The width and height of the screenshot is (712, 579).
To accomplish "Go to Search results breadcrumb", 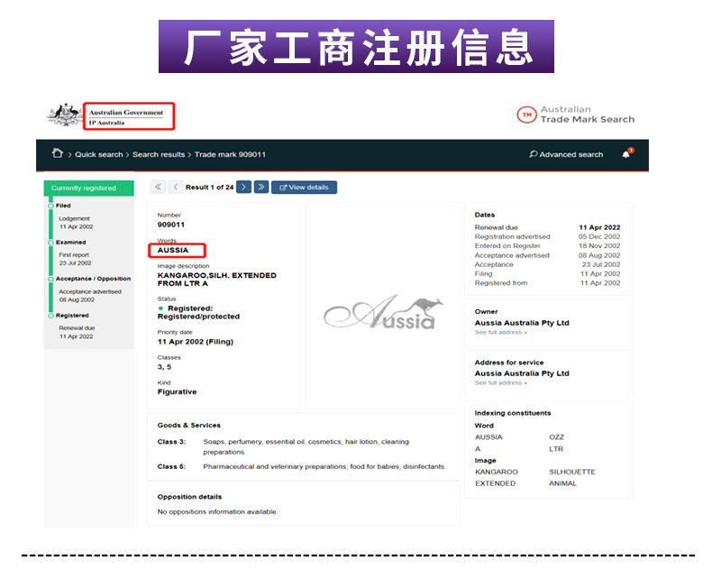I will coord(159,154).
